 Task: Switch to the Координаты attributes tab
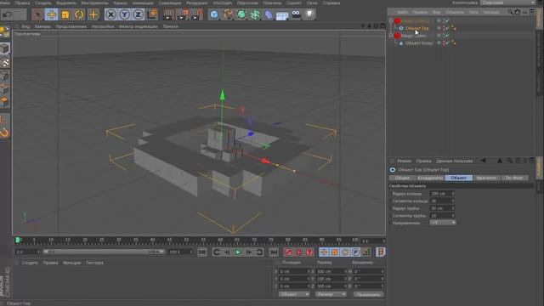431,178
